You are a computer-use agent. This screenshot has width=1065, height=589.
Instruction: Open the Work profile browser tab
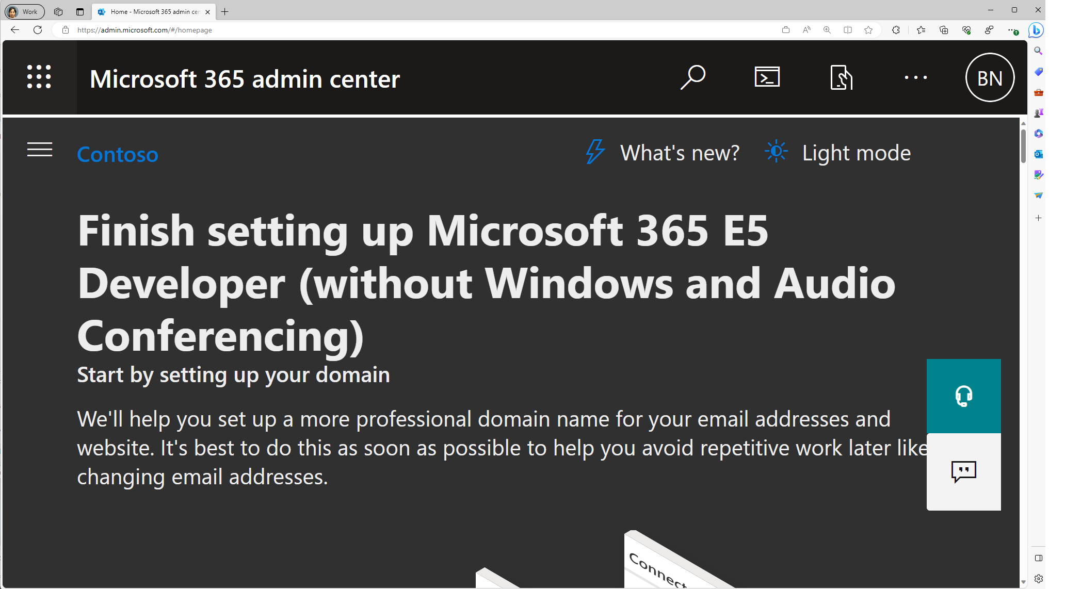[24, 10]
